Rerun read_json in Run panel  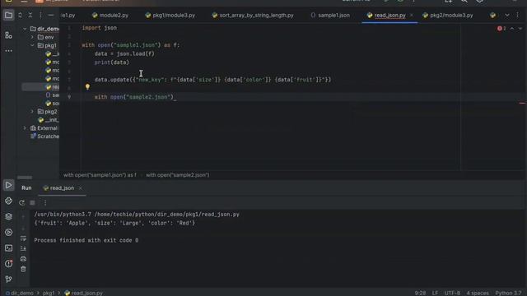(22, 203)
